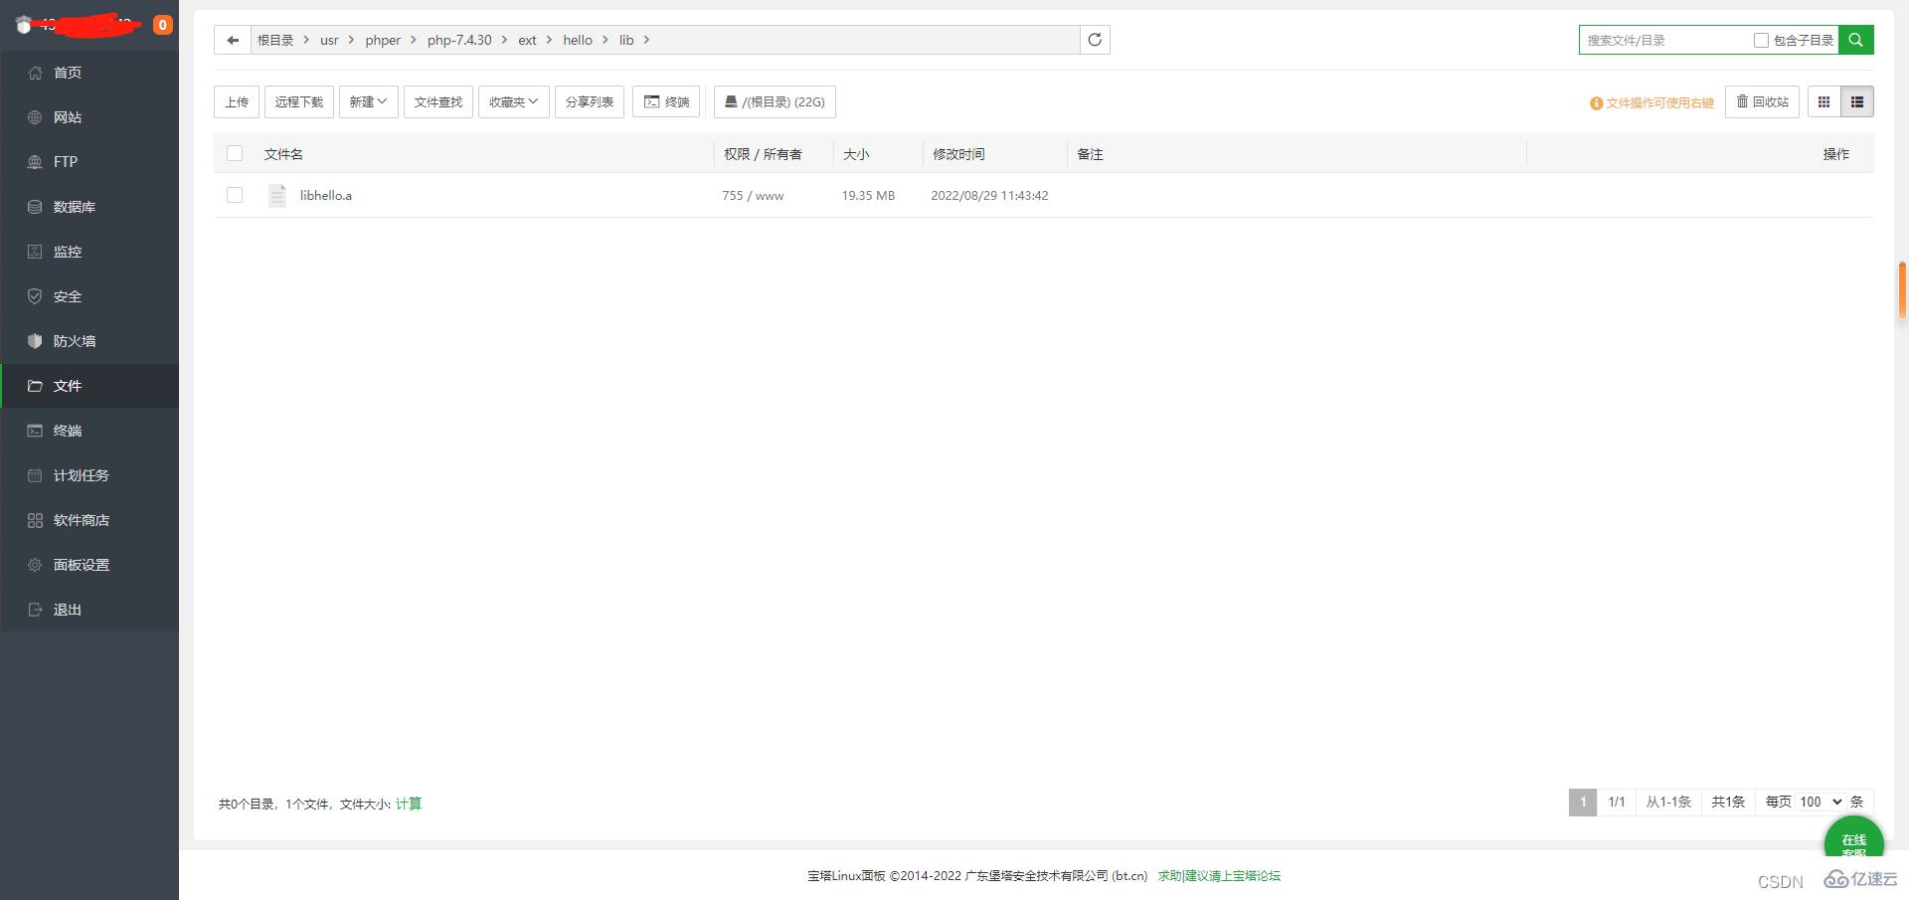Click the orange page scrollbar thumb
The image size is (1909, 900).
1902,290
